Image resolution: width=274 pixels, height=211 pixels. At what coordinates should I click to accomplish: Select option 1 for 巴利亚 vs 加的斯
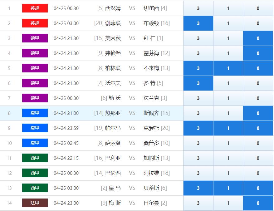coord(228,158)
